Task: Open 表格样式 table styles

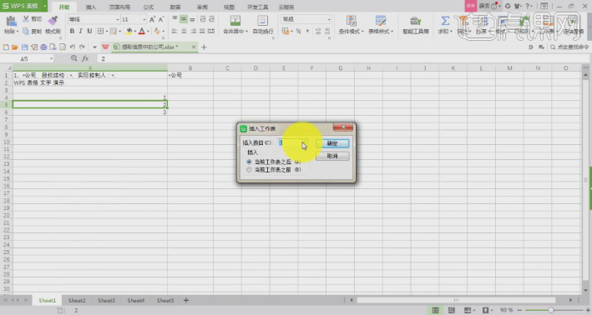Action: click(381, 25)
